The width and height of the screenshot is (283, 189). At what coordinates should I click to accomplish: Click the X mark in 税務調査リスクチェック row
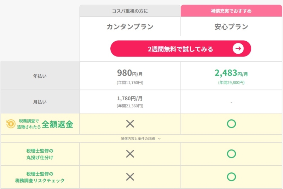click(x=130, y=177)
